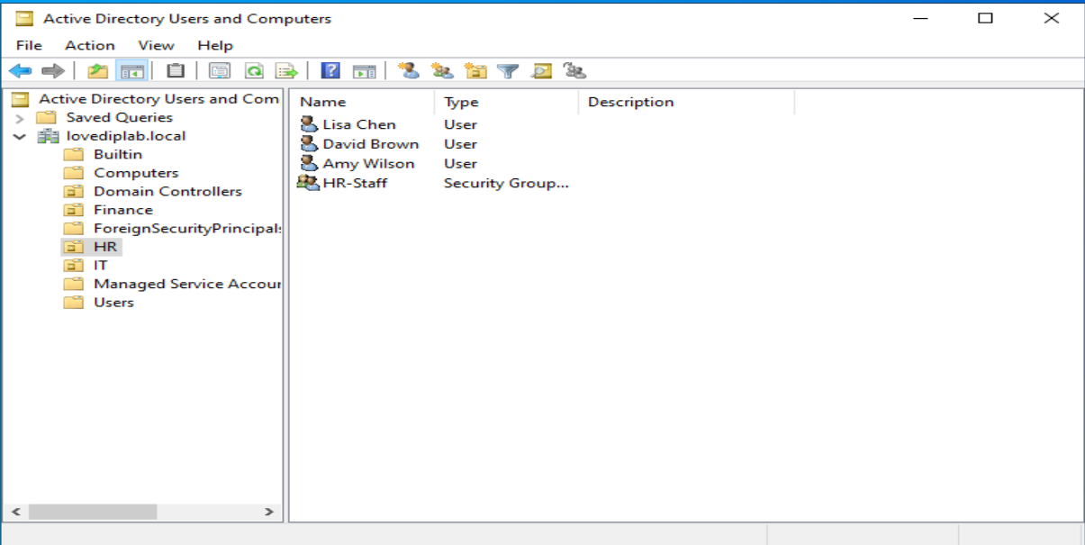
Task: Select the IT OU in tree
Action: tap(101, 265)
